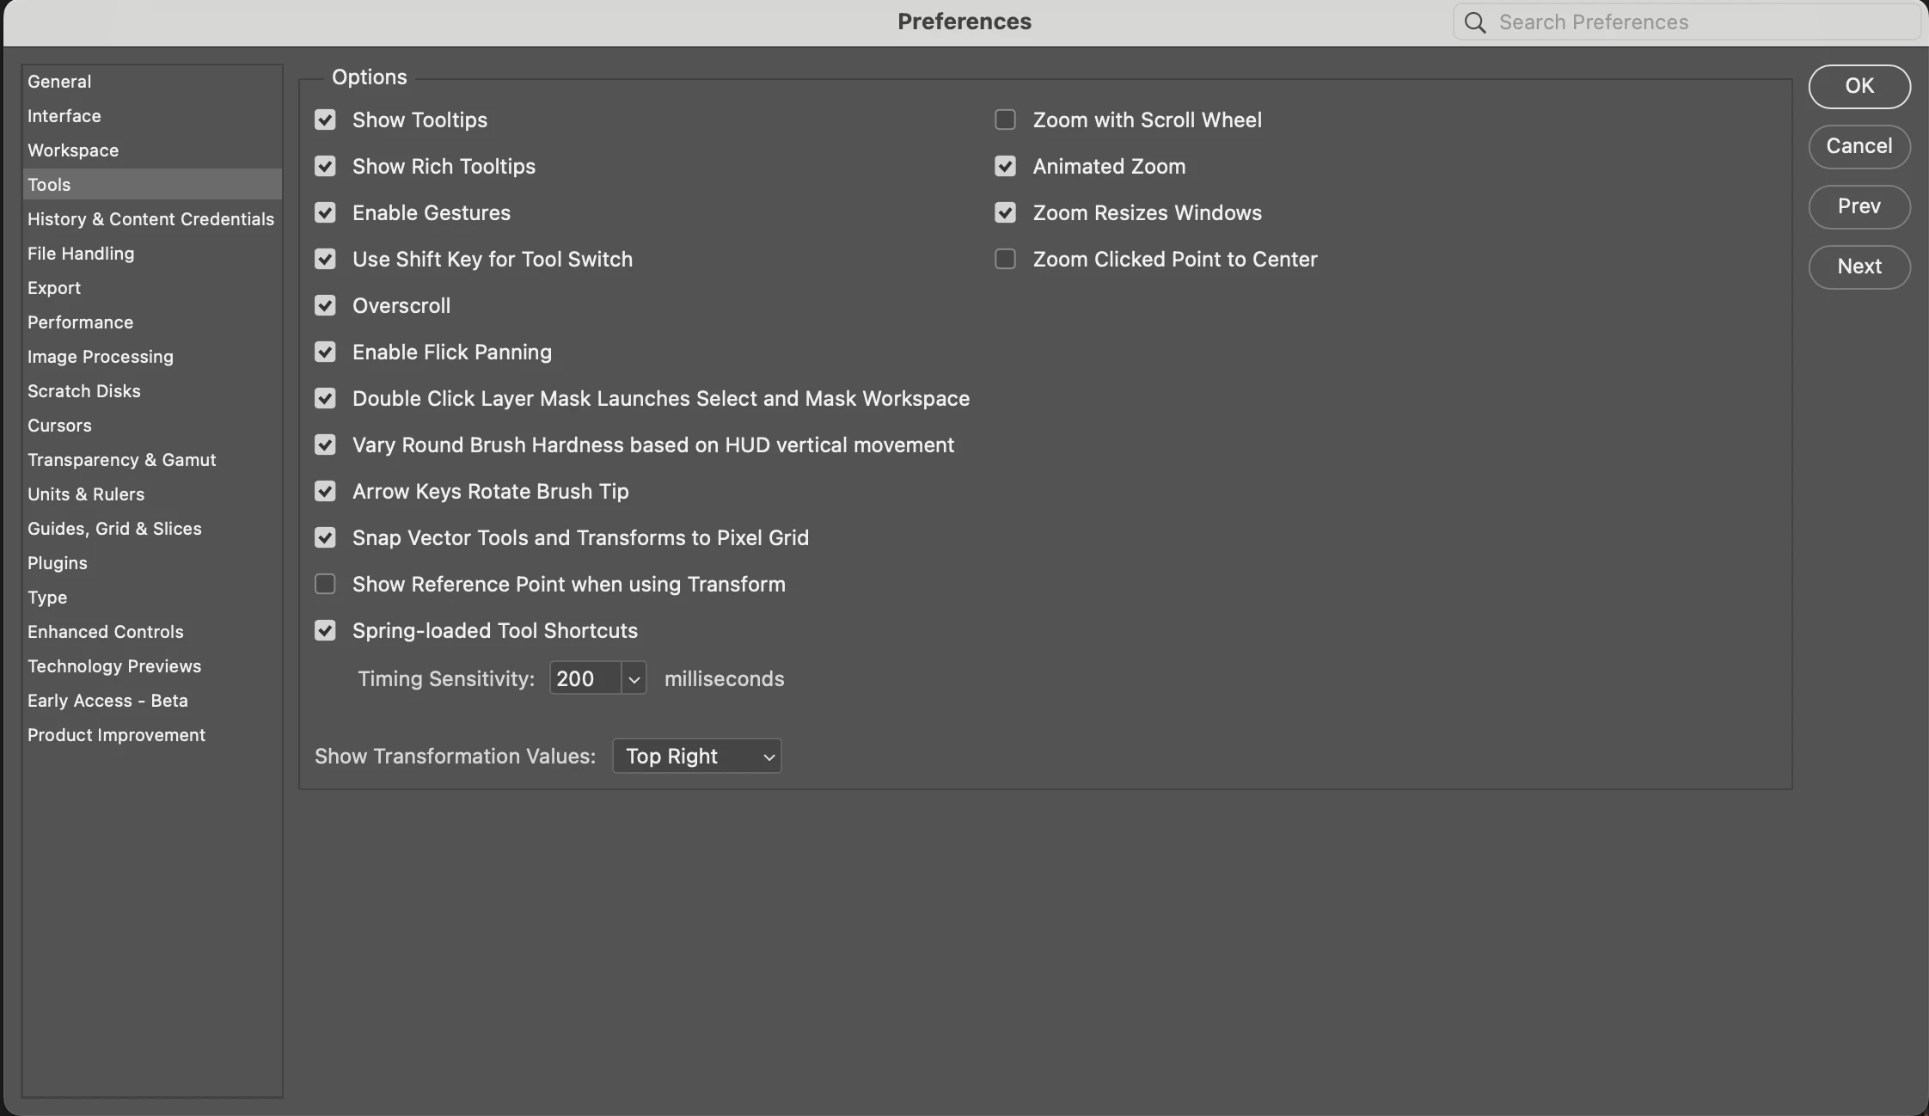
Task: Turn off Overscroll option
Action: pos(325,305)
